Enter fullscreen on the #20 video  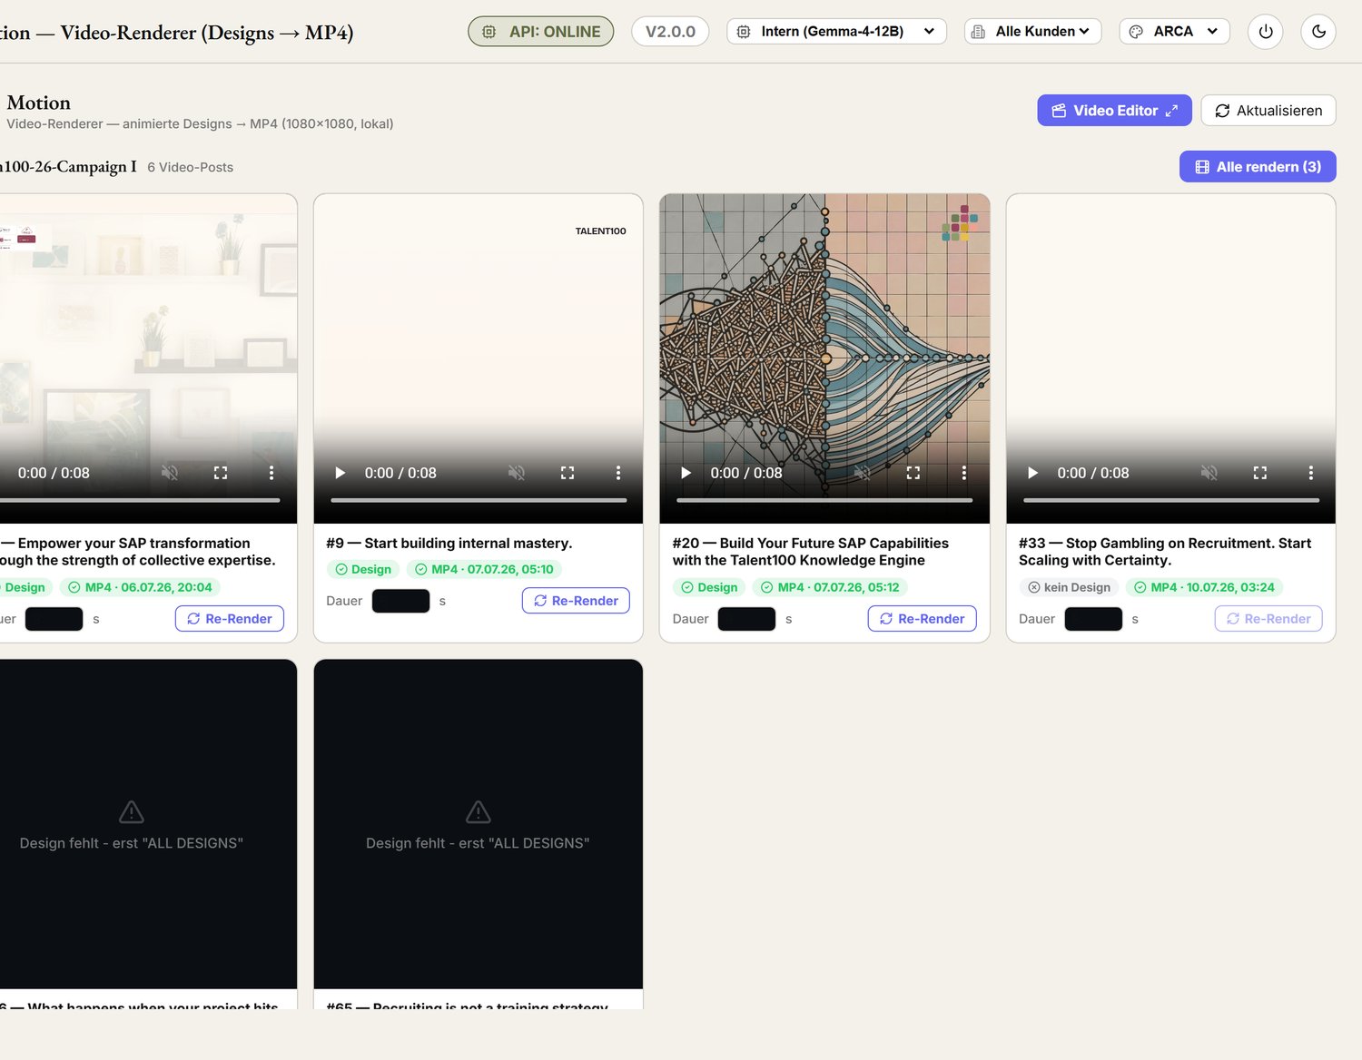[913, 473]
